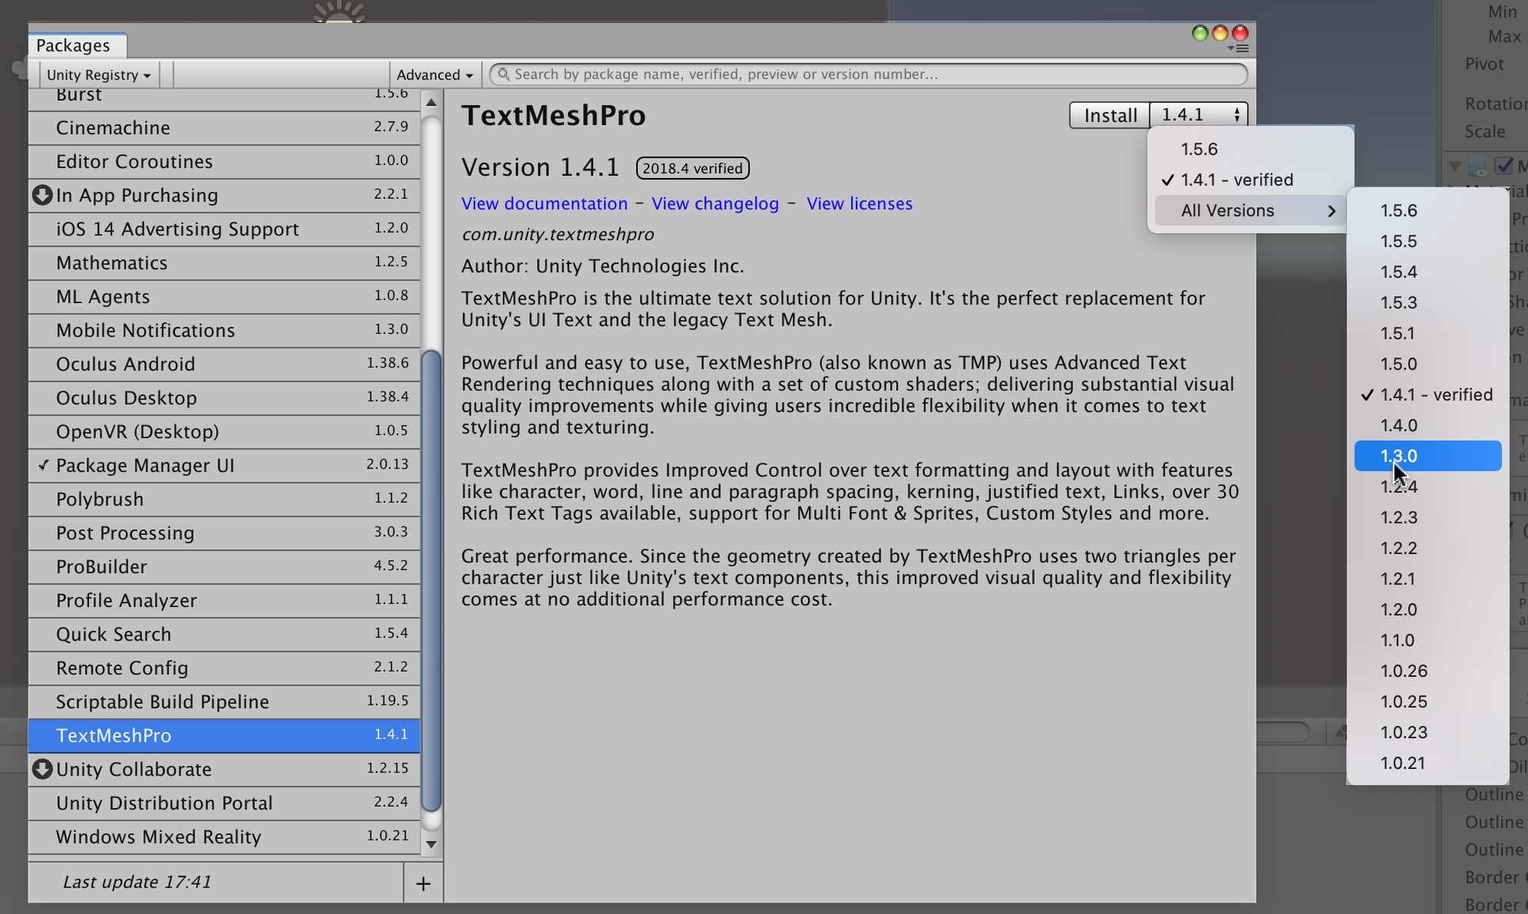1528x914 pixels.
Task: Select the Remote Config package
Action: (224, 668)
